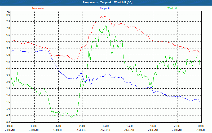
Task: Select the 09:00 time axis label
Action: (82, 126)
